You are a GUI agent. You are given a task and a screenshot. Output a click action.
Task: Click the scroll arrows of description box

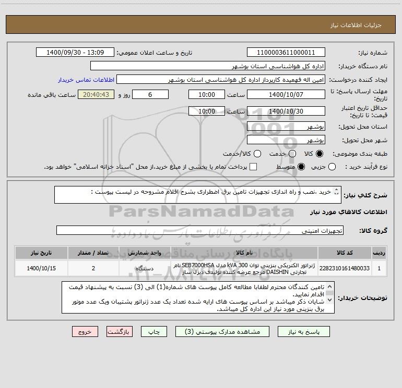click(337, 192)
